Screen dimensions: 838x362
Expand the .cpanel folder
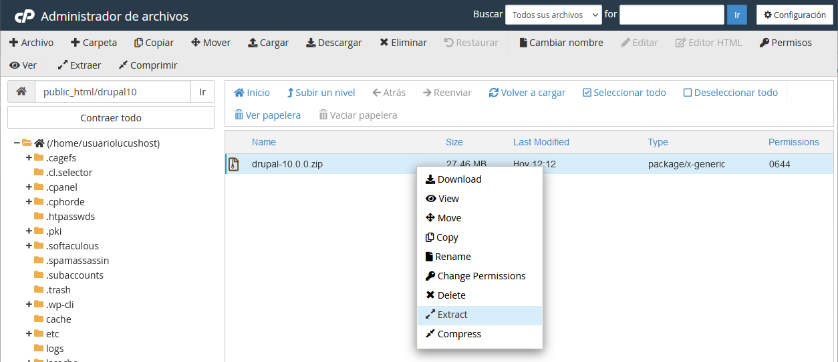click(29, 187)
